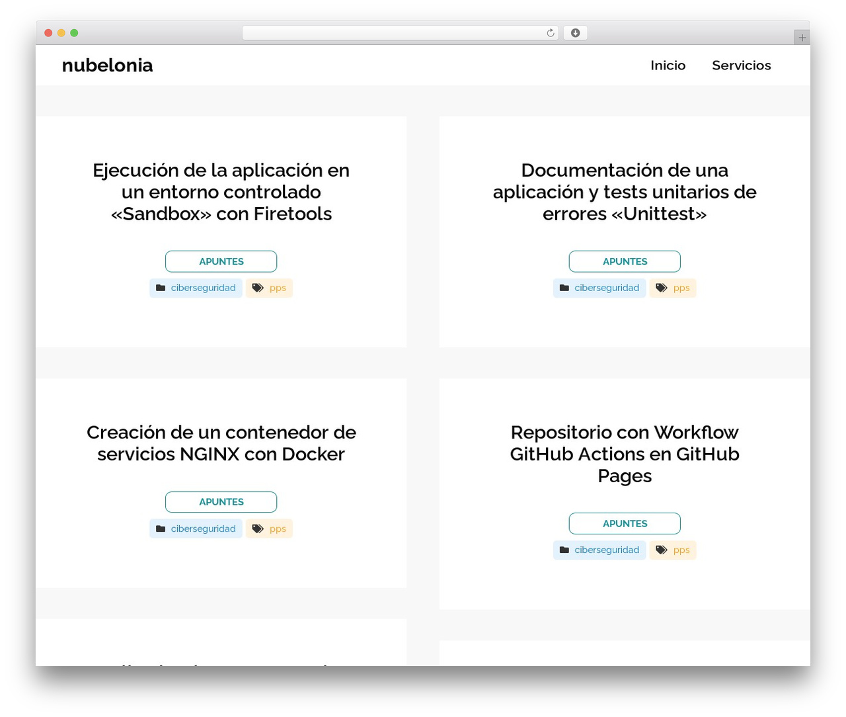The height and width of the screenshot is (717, 846).
Task: Open the Unittest documentation article title
Action: (x=625, y=192)
